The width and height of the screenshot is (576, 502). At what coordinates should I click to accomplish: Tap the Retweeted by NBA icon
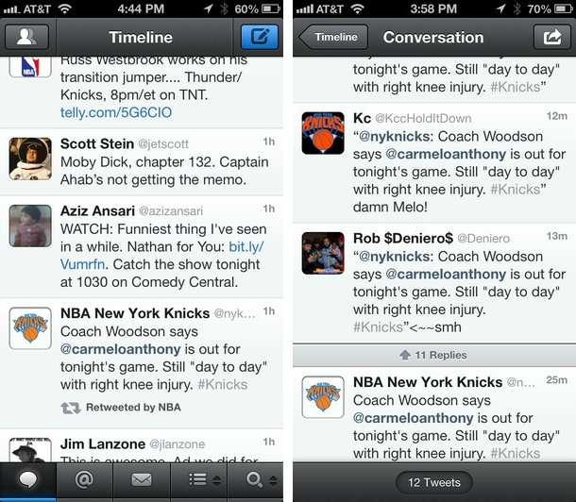click(70, 408)
